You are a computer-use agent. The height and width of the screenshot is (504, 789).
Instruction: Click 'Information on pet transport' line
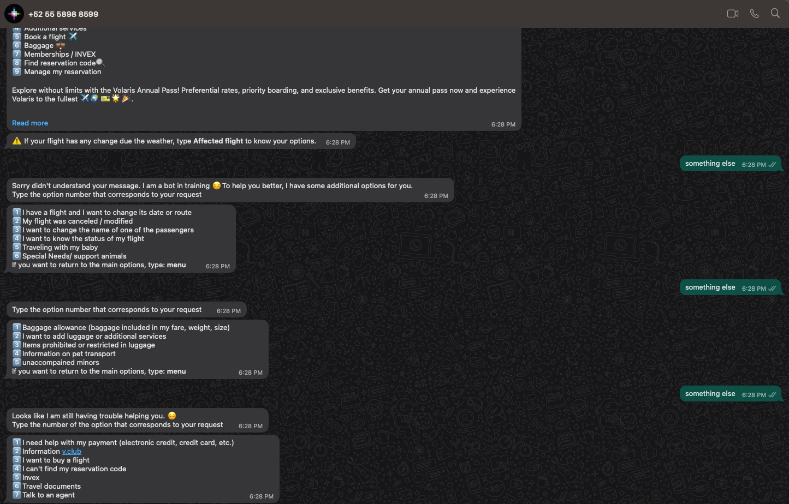(x=64, y=354)
